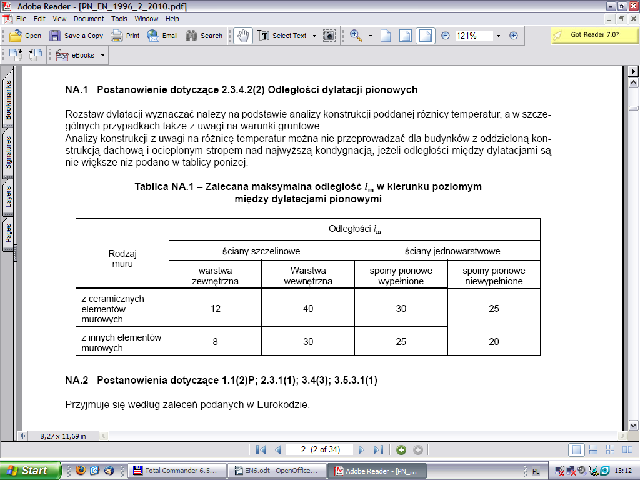640x480 pixels.
Task: Launch the Search binoculars tool
Action: (x=191, y=36)
